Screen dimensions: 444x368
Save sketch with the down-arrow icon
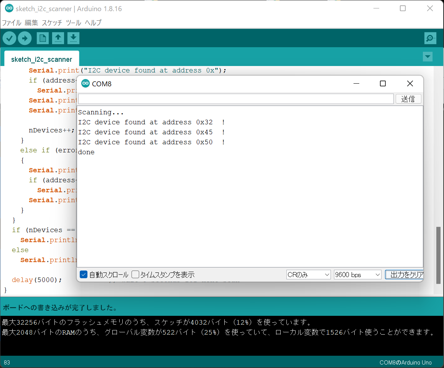coord(73,38)
